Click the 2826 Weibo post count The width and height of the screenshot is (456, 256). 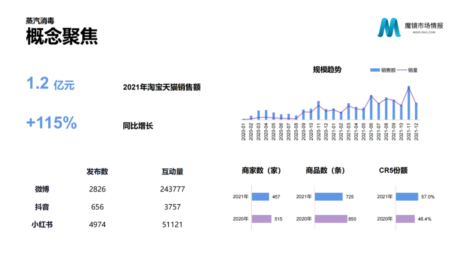98,189
